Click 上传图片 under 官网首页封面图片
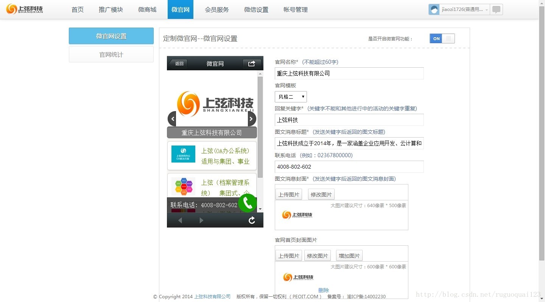The height and width of the screenshot is (302, 545). click(289, 256)
